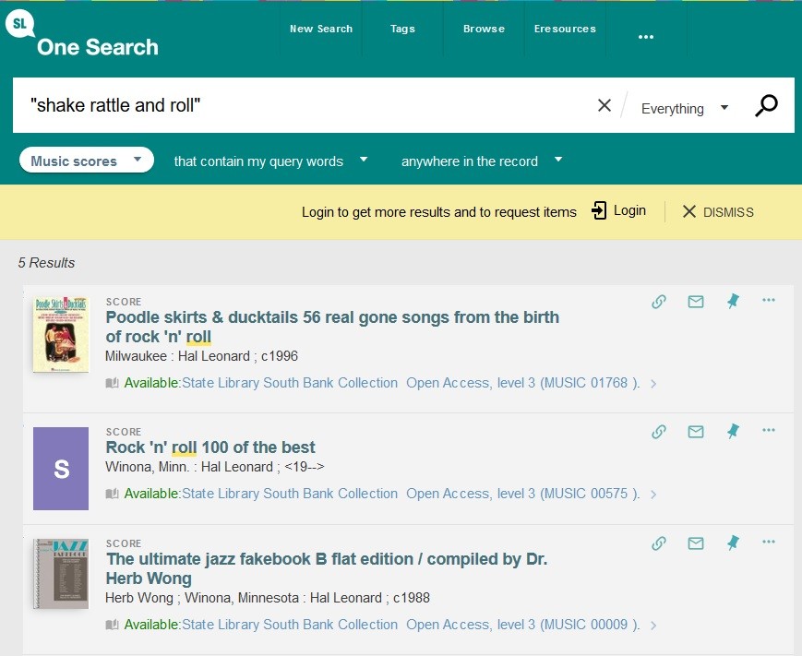802x656 pixels.
Task: Click the purple S placeholder thumbnail
Action: (61, 469)
